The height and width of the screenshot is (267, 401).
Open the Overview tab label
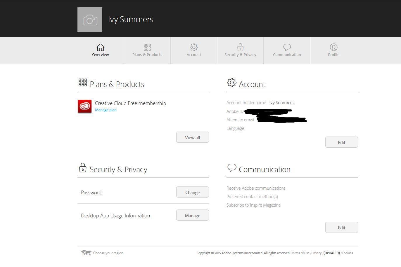coord(101,55)
